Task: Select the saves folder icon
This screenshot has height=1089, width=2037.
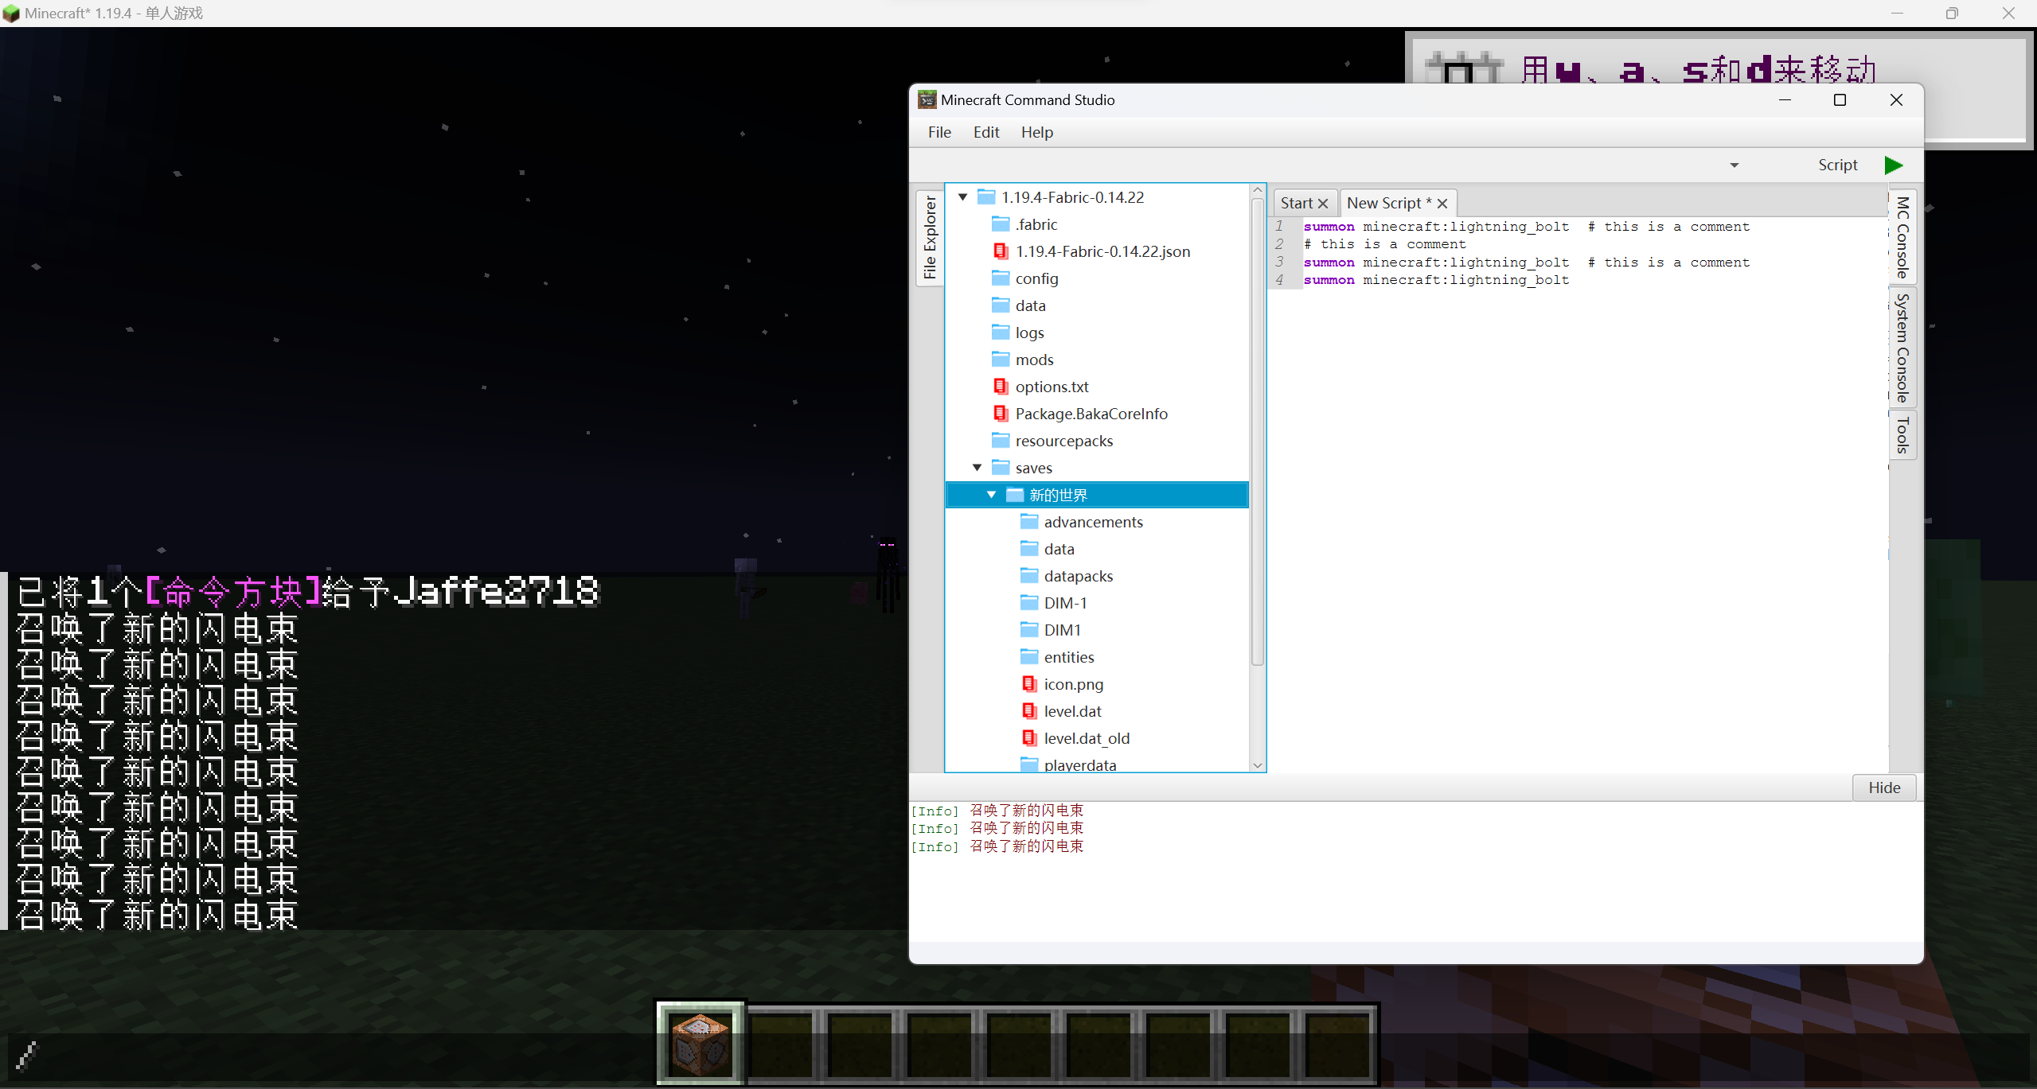Action: [x=1001, y=467]
